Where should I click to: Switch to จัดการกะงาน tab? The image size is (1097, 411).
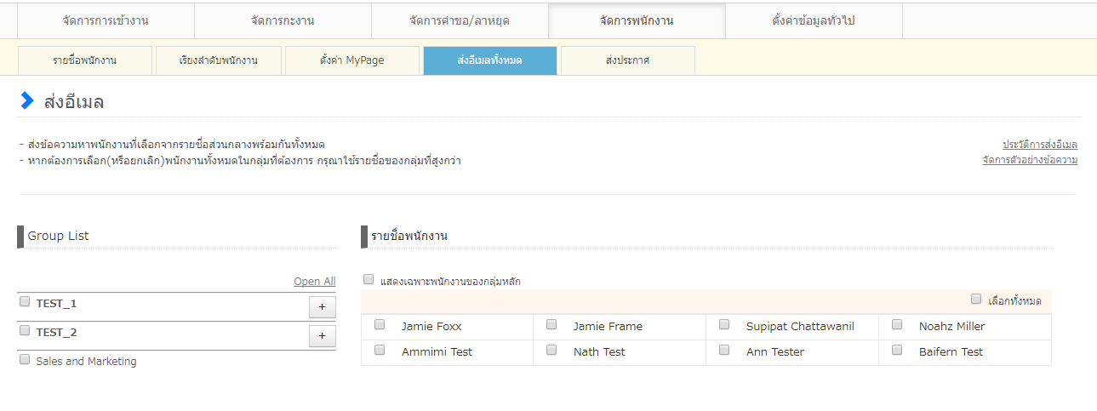point(283,20)
